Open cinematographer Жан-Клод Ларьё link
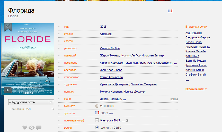222x132 pixels. tap(111, 70)
